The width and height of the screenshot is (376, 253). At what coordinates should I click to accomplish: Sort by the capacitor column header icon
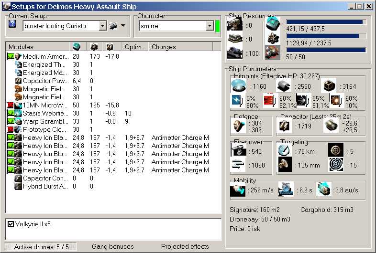110,47
